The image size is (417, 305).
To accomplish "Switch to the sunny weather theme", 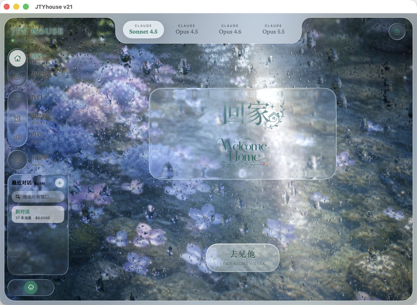I will click(x=16, y=288).
